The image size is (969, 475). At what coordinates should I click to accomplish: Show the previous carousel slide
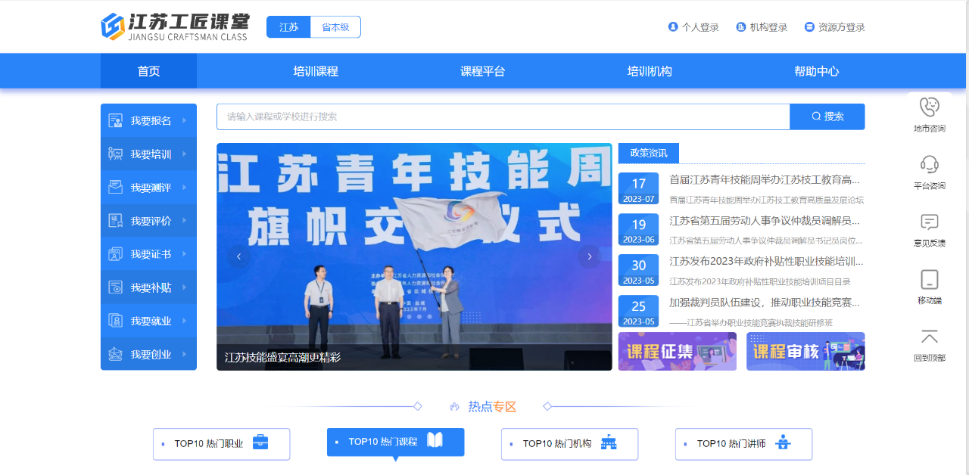pos(238,256)
